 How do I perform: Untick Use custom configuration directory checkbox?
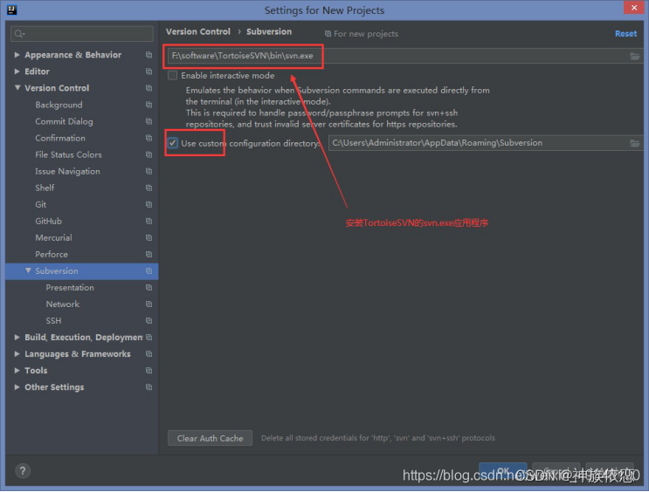173,143
